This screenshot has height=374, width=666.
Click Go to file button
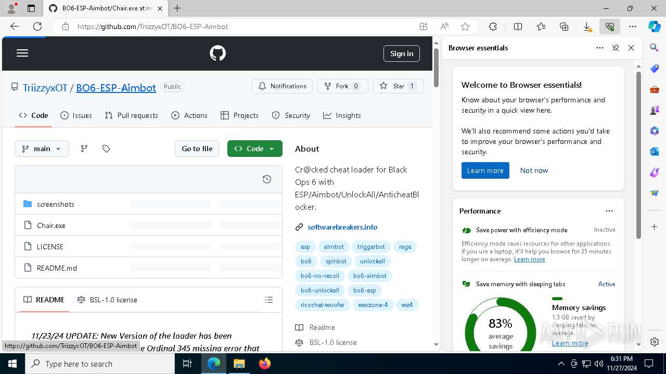[x=197, y=149]
